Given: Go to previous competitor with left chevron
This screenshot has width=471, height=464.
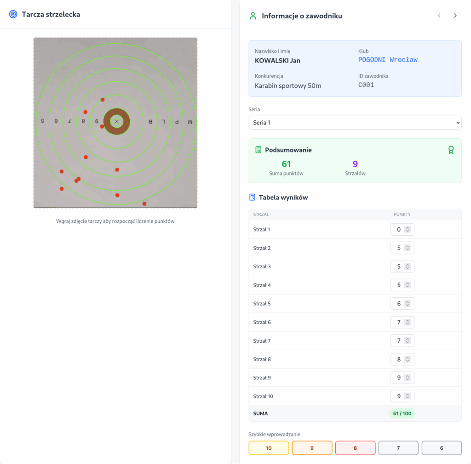Looking at the screenshot, I should tap(439, 16).
